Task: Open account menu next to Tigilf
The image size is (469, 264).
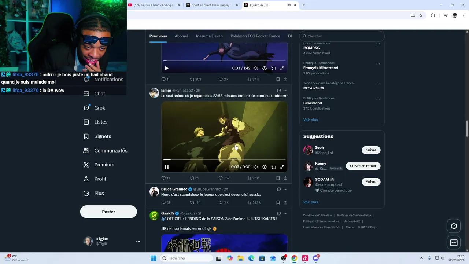Action: point(138,241)
